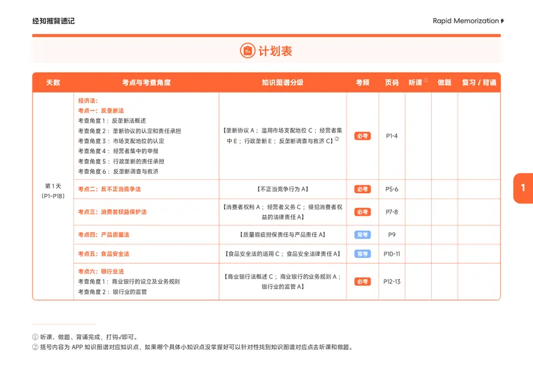Click the 经知推背速记 header text
533x377 pixels.
(53, 21)
